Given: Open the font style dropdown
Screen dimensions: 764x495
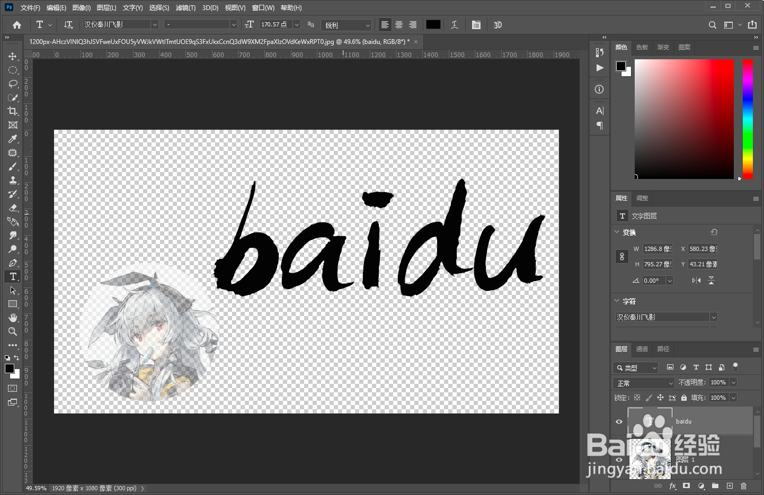Looking at the screenshot, I should pos(233,24).
